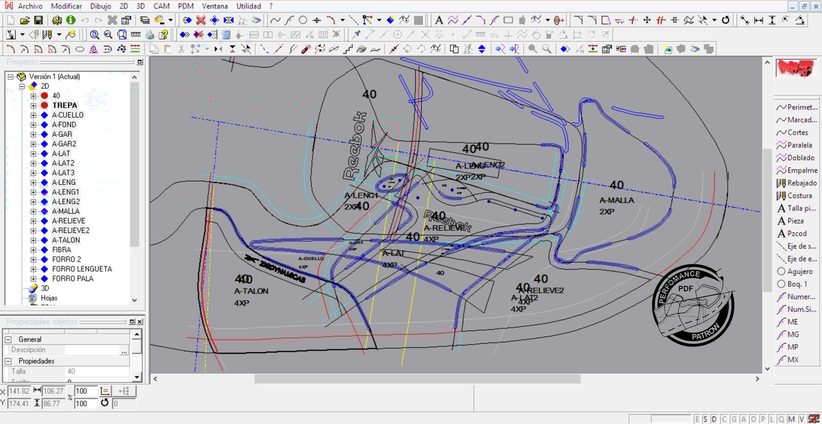Screen dimensions: 822x424
Task: Click the red X delete piece icon
Action: 201,20
